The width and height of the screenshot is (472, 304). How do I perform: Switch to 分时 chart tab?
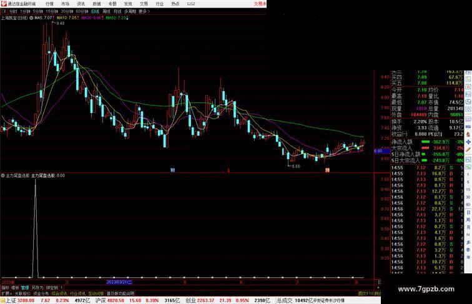(x=13, y=11)
